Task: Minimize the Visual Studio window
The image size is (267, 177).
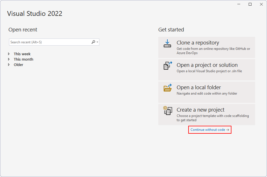Action: pyautogui.click(x=238, y=4)
